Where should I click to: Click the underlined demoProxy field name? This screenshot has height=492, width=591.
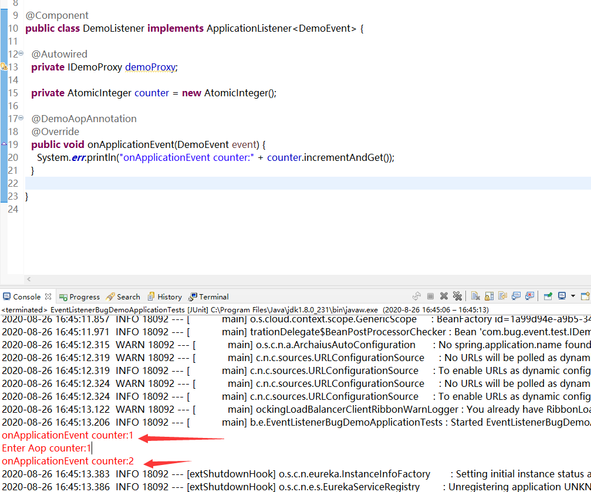(x=150, y=67)
